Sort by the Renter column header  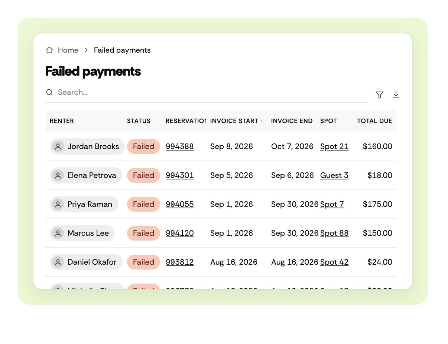[62, 121]
